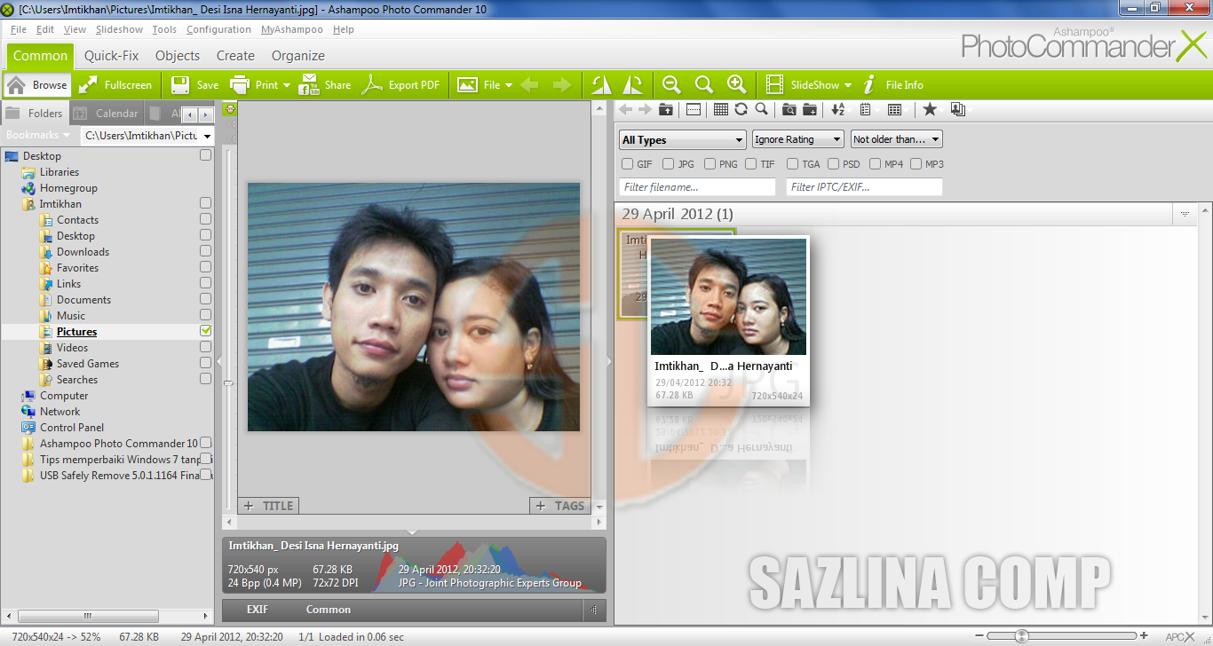Viewport: 1213px width, 646px height.
Task: Tick the JPG filter checkbox
Action: pos(669,164)
